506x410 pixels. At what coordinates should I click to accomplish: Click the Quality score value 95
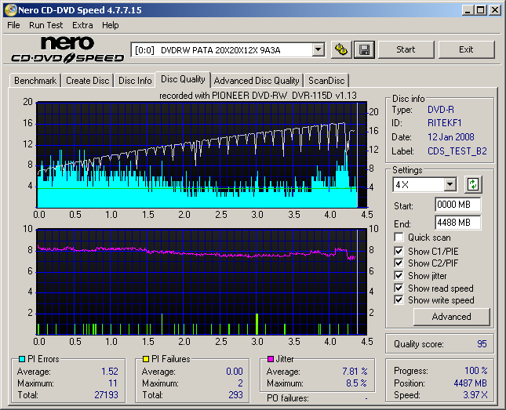click(x=482, y=344)
